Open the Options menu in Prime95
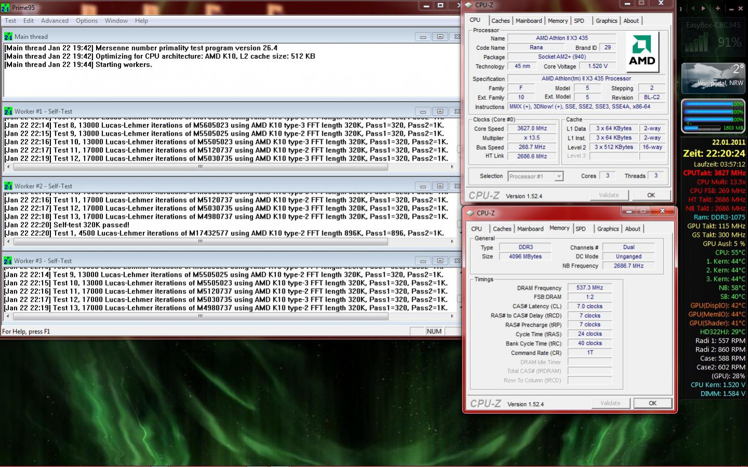748x467 pixels. click(x=87, y=21)
